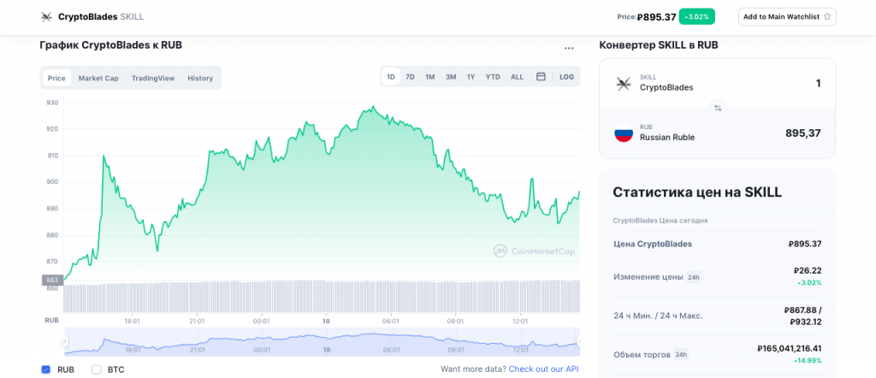Uncheck the RUB chart checkbox
Viewport: 876px width, 378px height.
[x=46, y=369]
